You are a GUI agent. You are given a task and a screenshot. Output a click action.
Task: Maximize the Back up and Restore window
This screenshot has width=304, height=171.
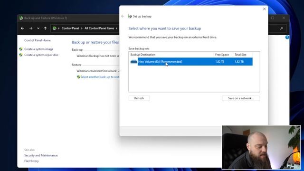(x=273, y=18)
